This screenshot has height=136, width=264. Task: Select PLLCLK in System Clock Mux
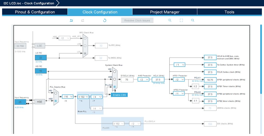[115, 87]
